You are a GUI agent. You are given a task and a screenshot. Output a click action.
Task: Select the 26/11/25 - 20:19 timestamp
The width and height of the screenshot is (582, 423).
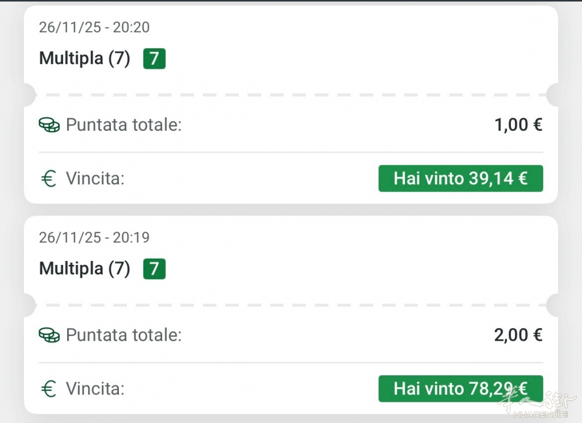(94, 237)
